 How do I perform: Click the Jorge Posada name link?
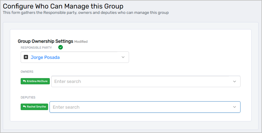click(45, 57)
